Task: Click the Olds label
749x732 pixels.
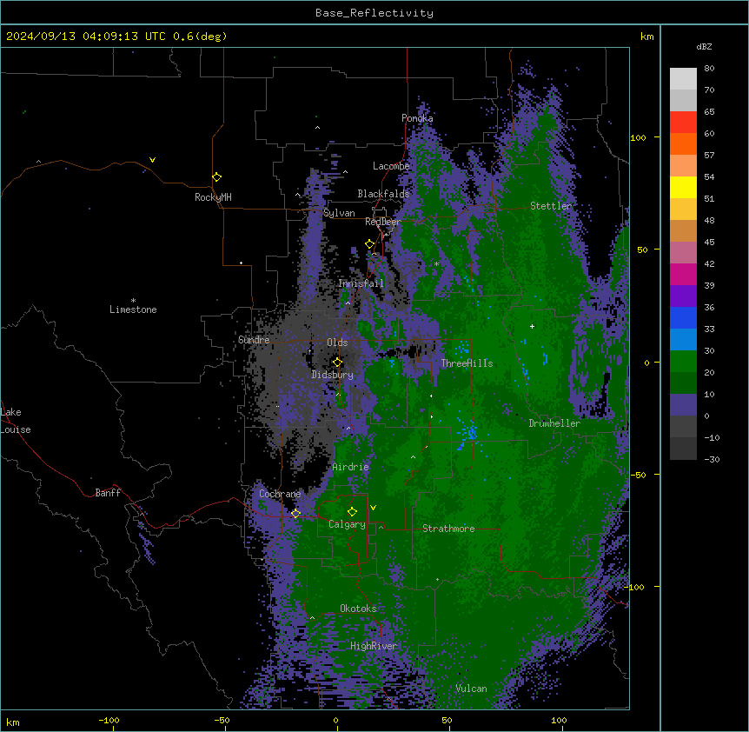Action: 337,343
